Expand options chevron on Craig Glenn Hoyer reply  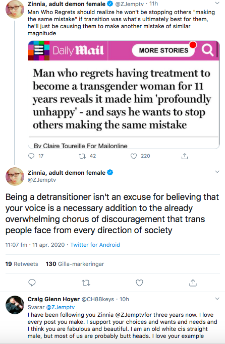click(x=217, y=299)
